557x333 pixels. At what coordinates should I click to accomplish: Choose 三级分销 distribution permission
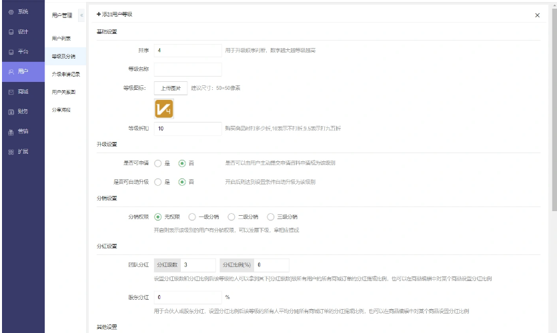click(271, 216)
